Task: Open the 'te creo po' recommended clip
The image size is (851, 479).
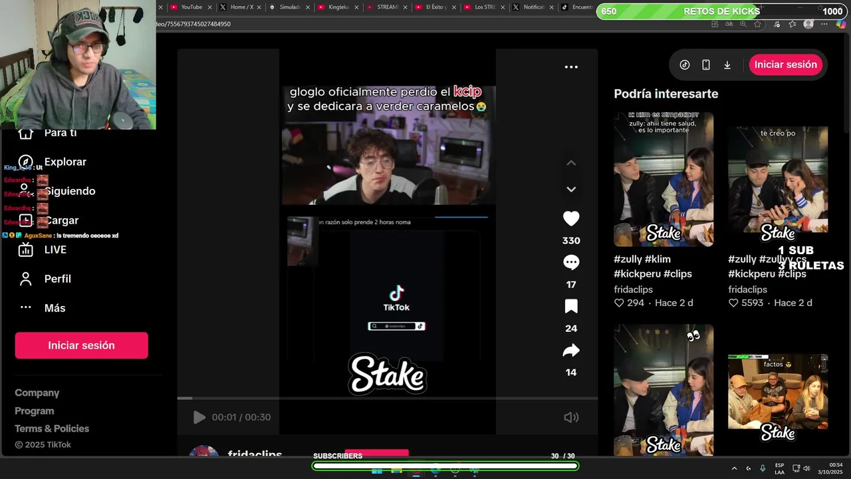Action: tap(778, 179)
